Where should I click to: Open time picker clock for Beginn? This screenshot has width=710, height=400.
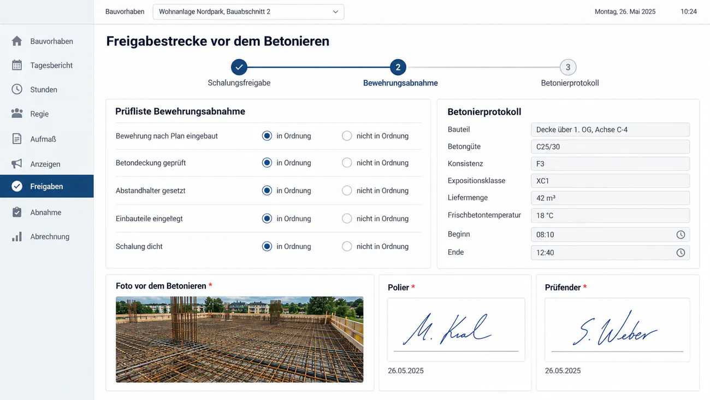pyautogui.click(x=681, y=234)
